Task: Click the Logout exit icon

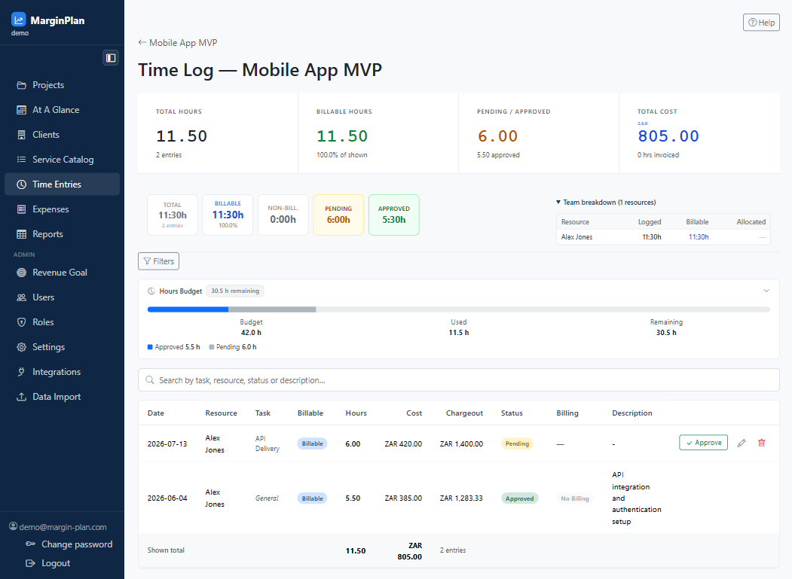Action: point(30,563)
